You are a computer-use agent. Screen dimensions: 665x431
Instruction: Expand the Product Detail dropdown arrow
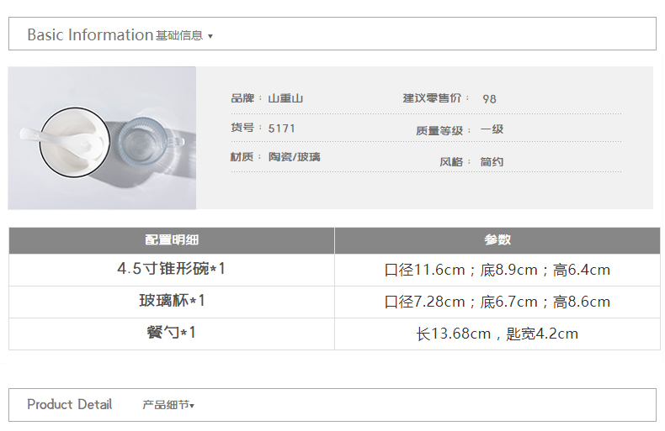coord(192,406)
